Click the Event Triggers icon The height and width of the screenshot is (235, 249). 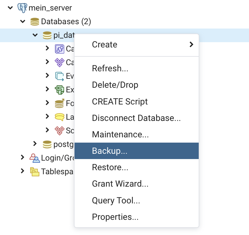(60, 76)
